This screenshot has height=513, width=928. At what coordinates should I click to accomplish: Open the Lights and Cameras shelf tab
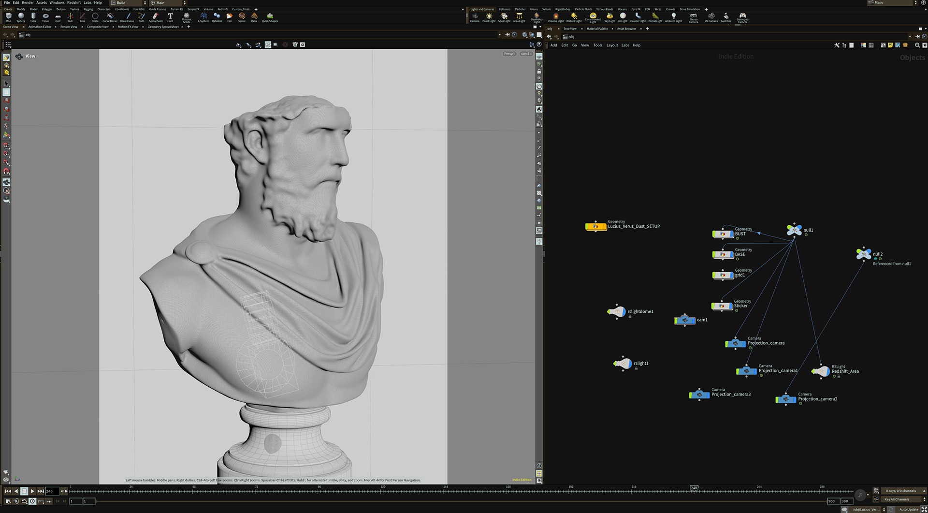click(482, 9)
